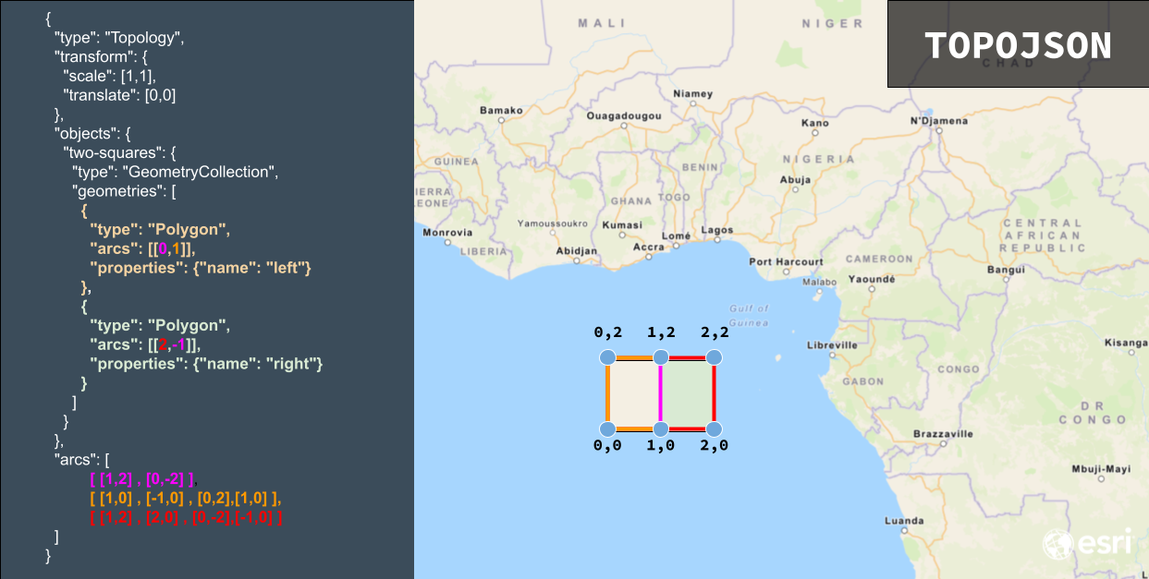The image size is (1149, 579).
Task: Click the Malabo city label
Action: (819, 282)
